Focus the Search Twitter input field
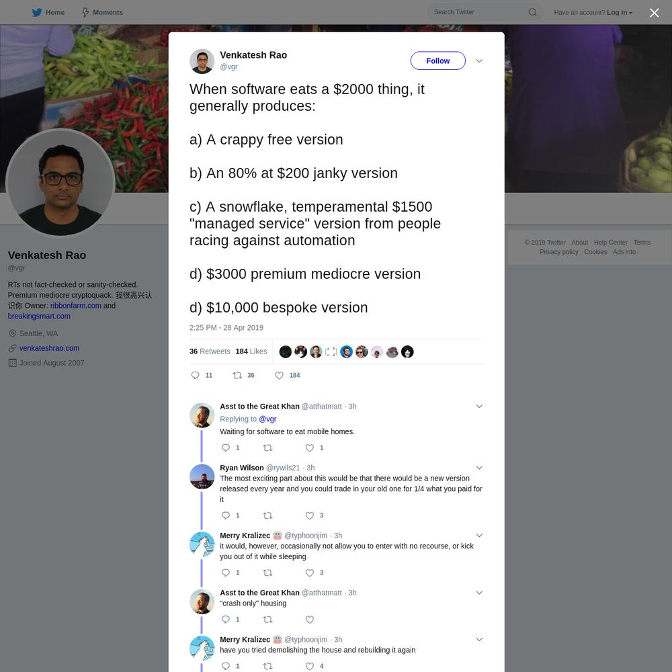 [x=478, y=12]
